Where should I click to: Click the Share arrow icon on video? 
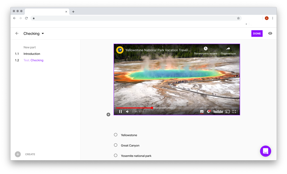228,48
